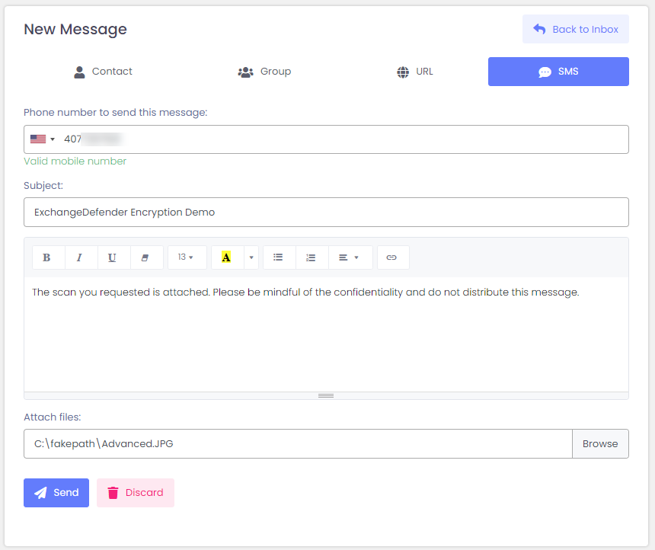Discard the message draft
The image size is (655, 550).
coord(136,493)
